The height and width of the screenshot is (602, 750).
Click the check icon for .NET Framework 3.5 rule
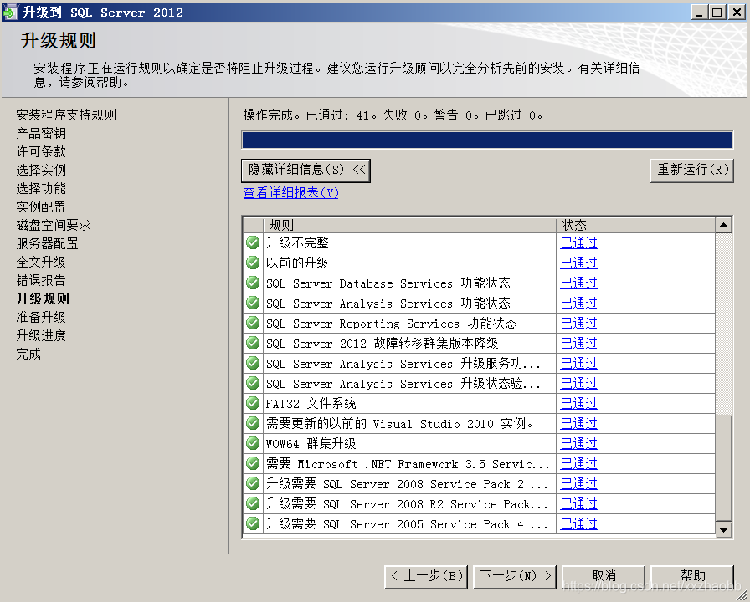[x=252, y=463]
